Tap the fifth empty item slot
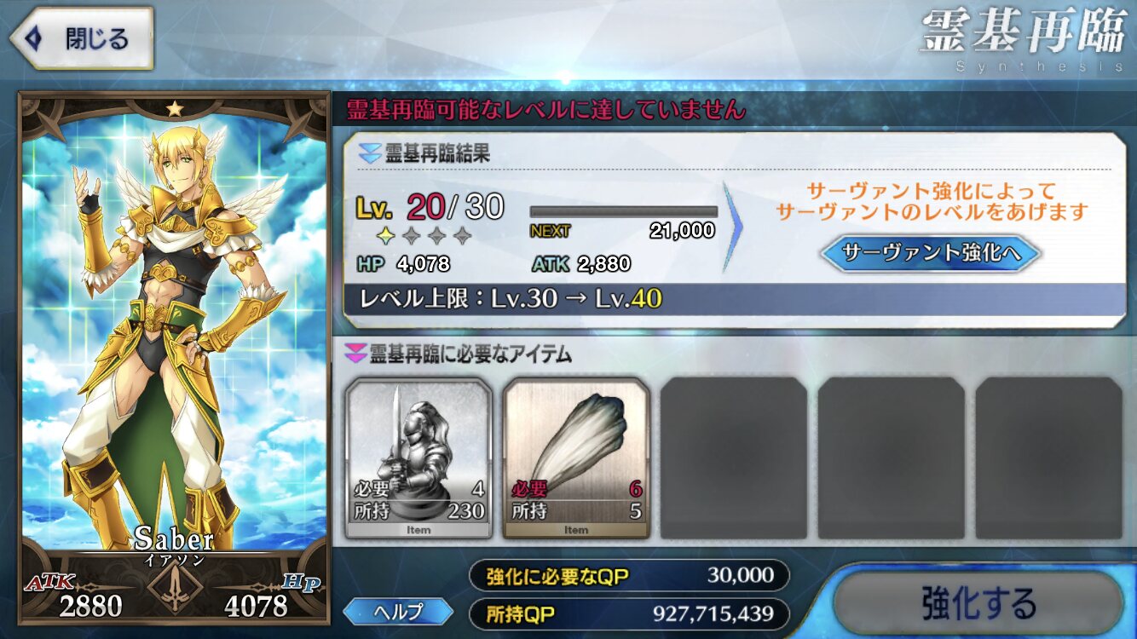 pyautogui.click(x=1049, y=458)
